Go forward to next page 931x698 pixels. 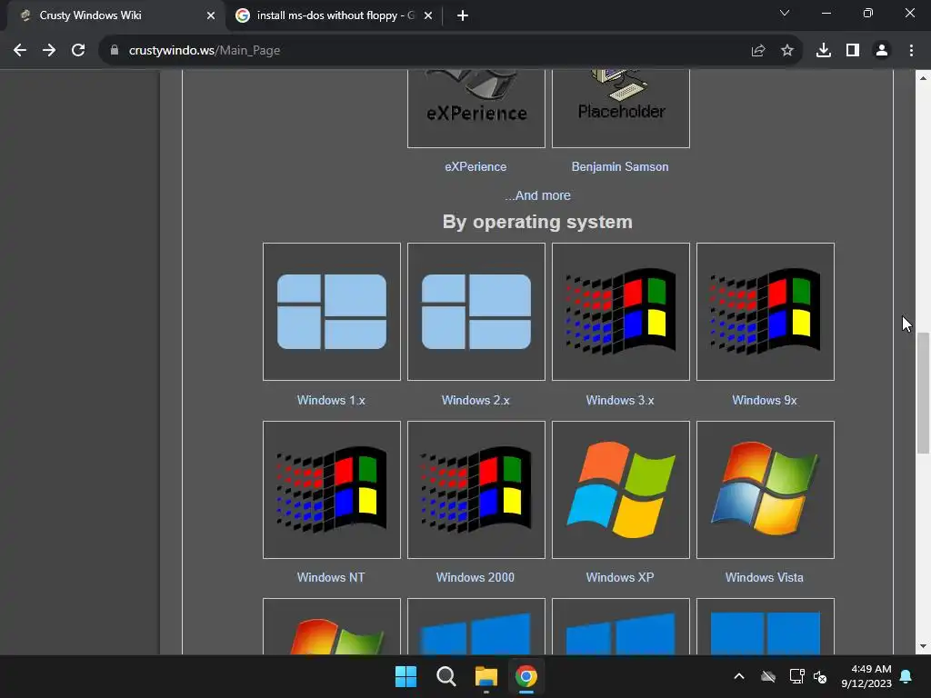point(49,51)
